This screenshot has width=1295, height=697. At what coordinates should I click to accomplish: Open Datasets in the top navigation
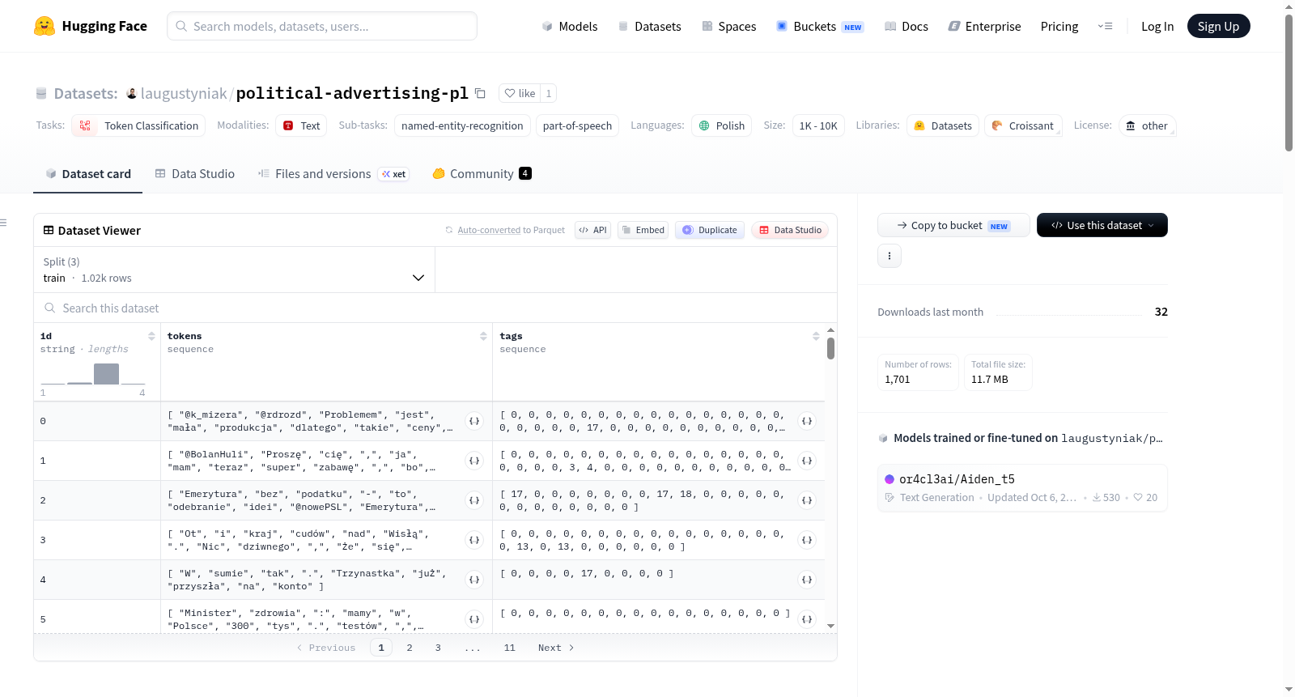coord(650,27)
